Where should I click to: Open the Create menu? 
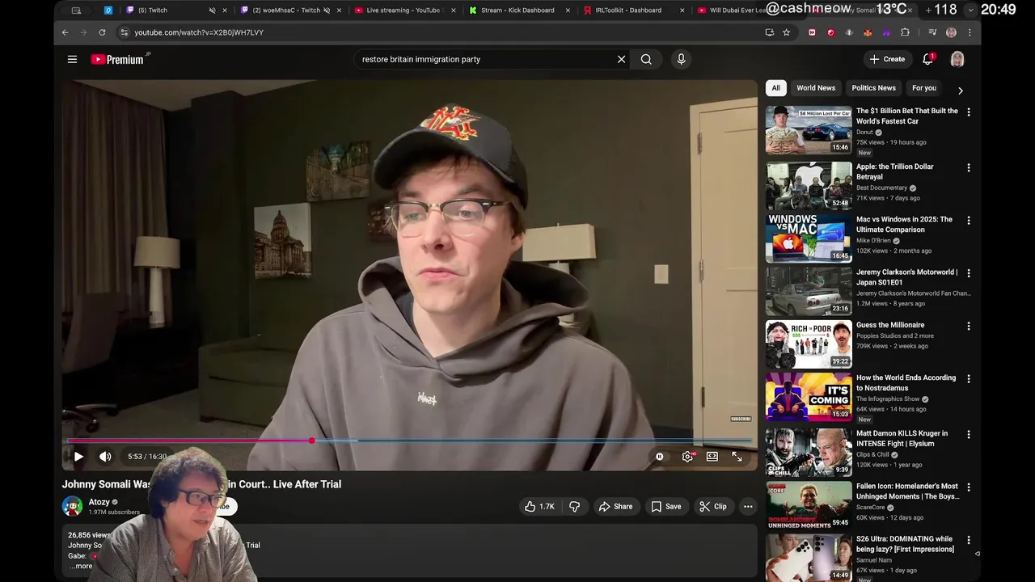click(x=887, y=59)
